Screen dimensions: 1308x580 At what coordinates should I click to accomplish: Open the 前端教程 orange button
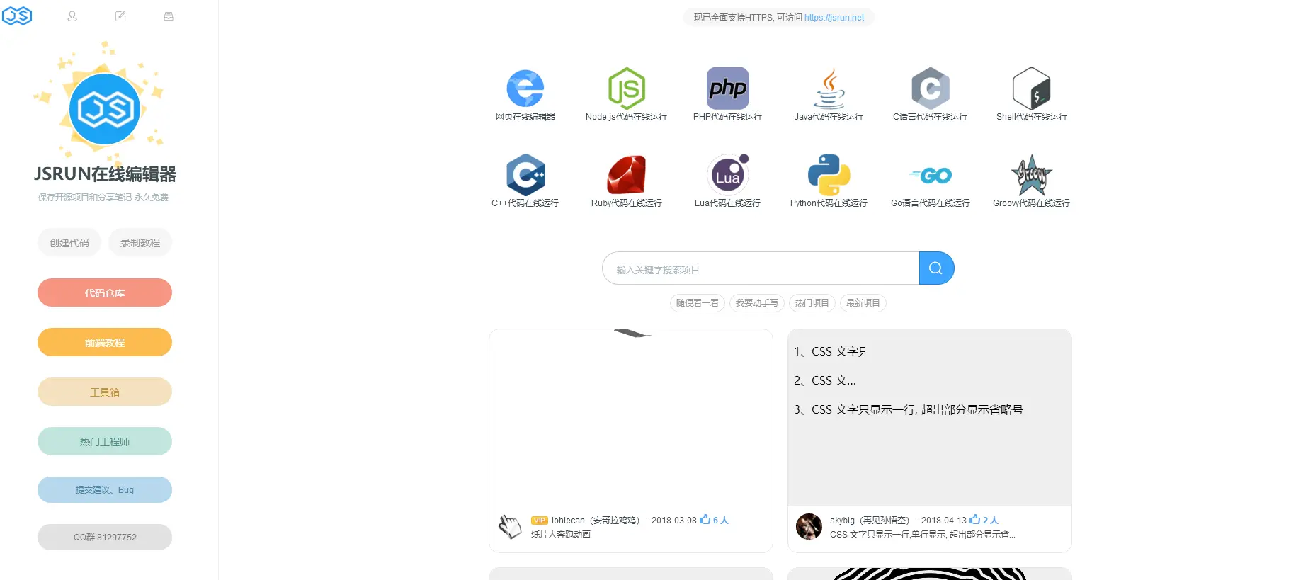click(x=105, y=342)
